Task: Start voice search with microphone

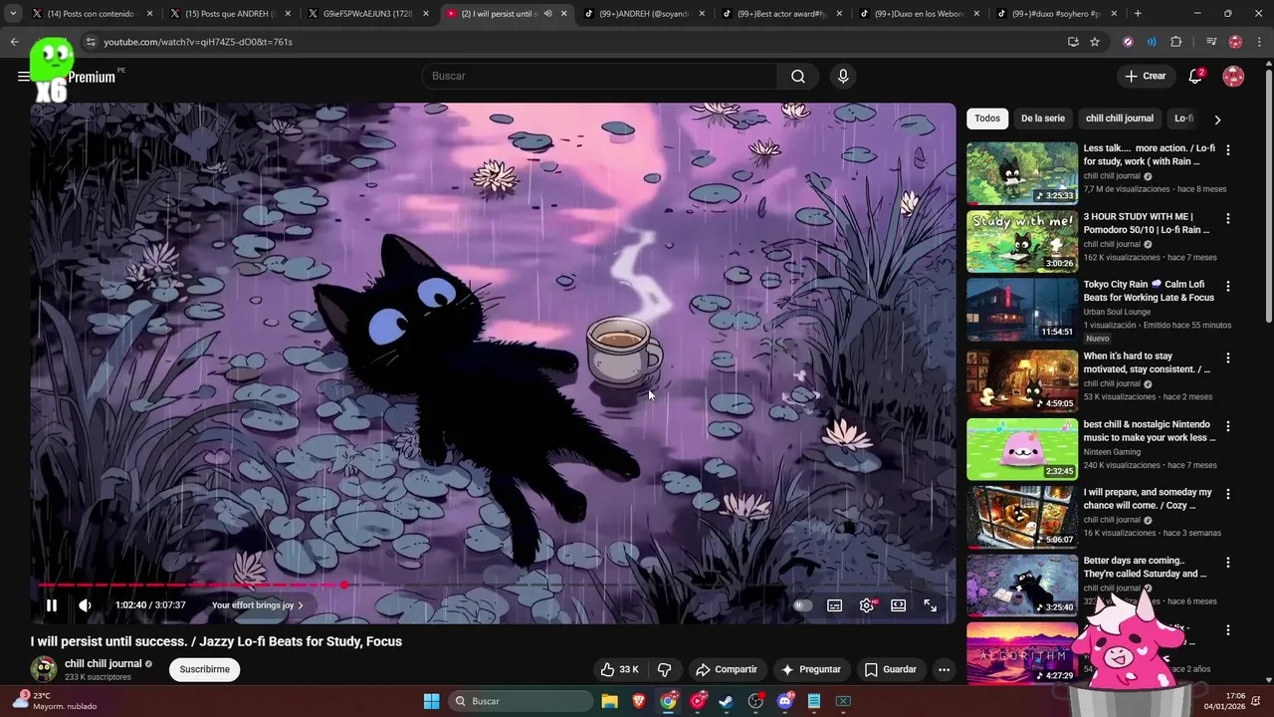Action: [843, 76]
